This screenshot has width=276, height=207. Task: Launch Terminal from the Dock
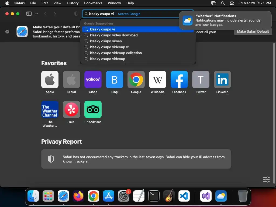[x=154, y=196]
